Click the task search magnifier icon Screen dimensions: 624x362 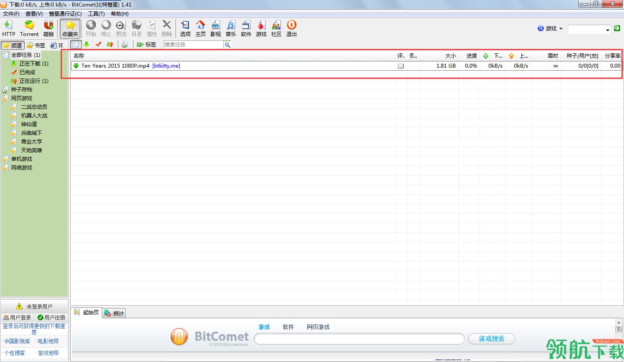[227, 45]
